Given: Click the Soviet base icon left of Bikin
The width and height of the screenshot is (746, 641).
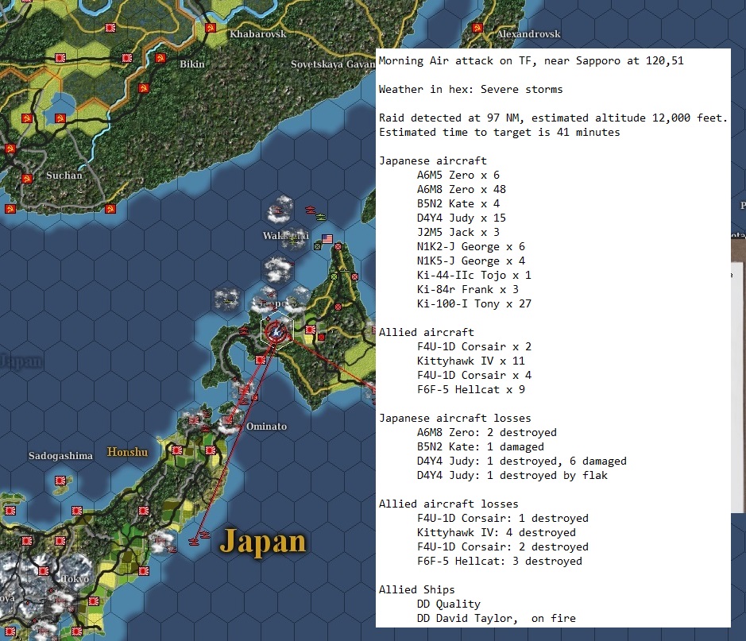Looking at the screenshot, I should click(160, 58).
